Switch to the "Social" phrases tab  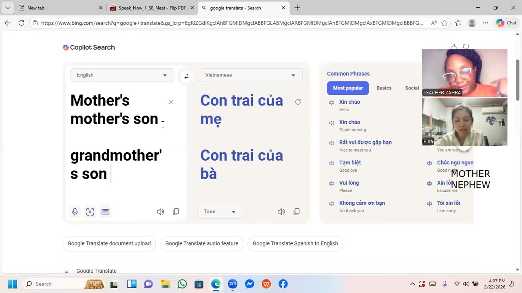(412, 88)
